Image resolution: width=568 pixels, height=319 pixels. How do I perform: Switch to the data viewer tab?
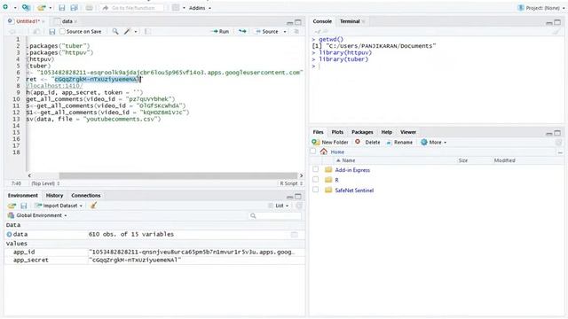67,21
